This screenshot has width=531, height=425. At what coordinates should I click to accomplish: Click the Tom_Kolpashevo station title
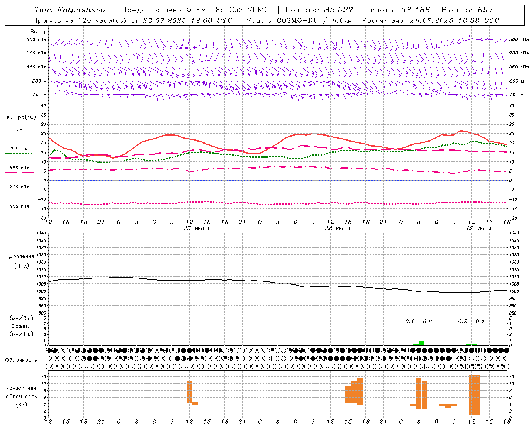click(x=69, y=10)
